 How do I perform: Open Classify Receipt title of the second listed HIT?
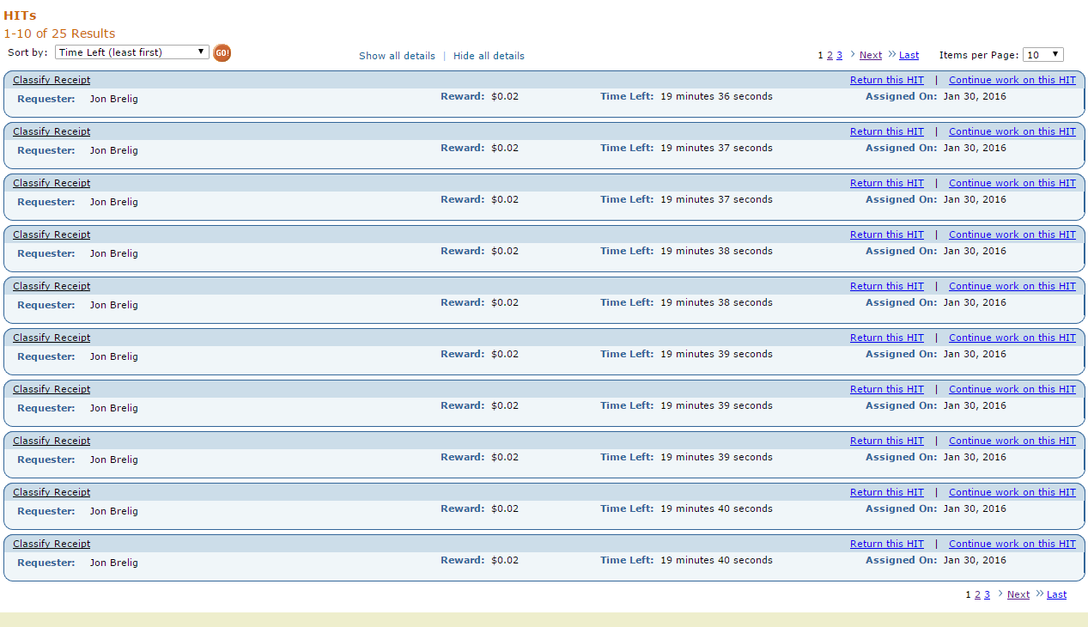(52, 131)
